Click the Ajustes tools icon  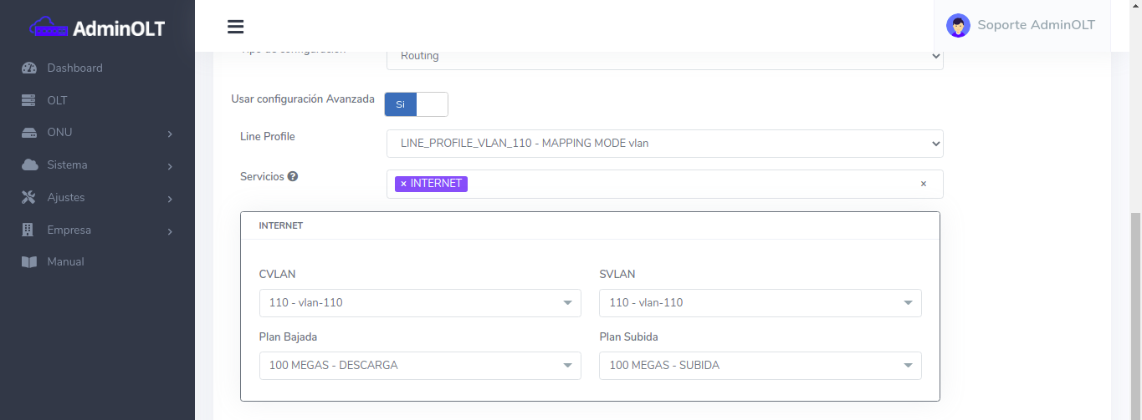29,197
